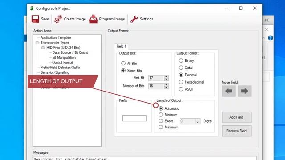Minimize the Configurable Project window
285x160 pixels.
point(227,8)
